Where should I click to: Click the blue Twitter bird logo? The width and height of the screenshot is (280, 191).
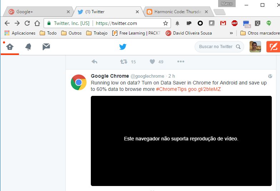point(123,47)
